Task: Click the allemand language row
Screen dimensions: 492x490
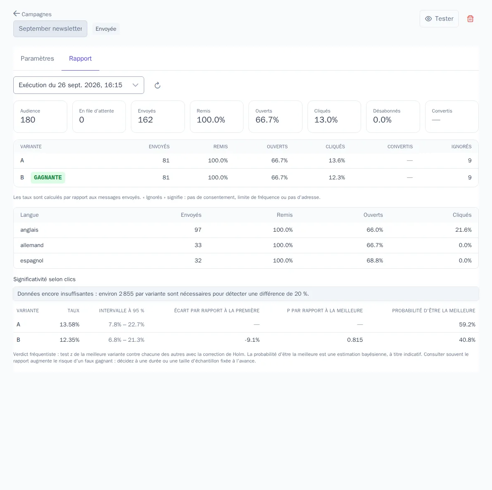Action: [x=246, y=245]
